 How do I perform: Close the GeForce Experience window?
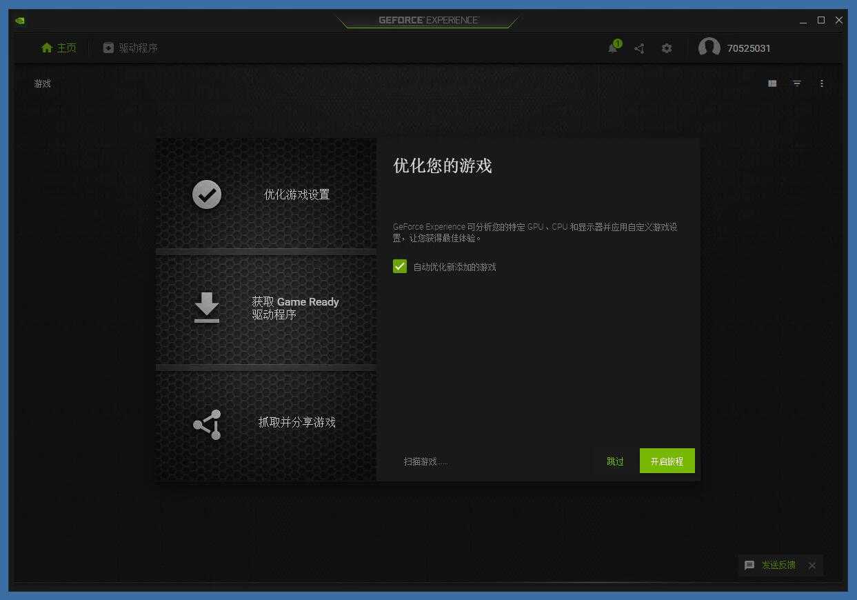click(x=839, y=20)
